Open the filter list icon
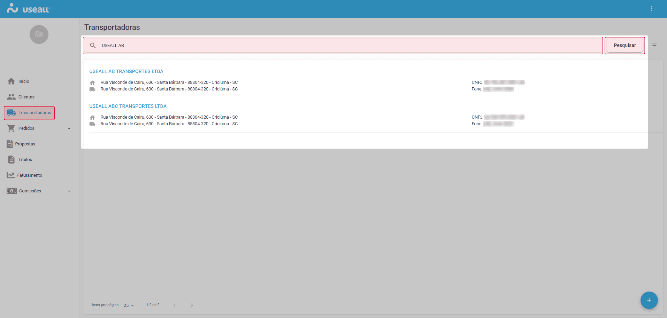The width and height of the screenshot is (667, 318). click(654, 46)
